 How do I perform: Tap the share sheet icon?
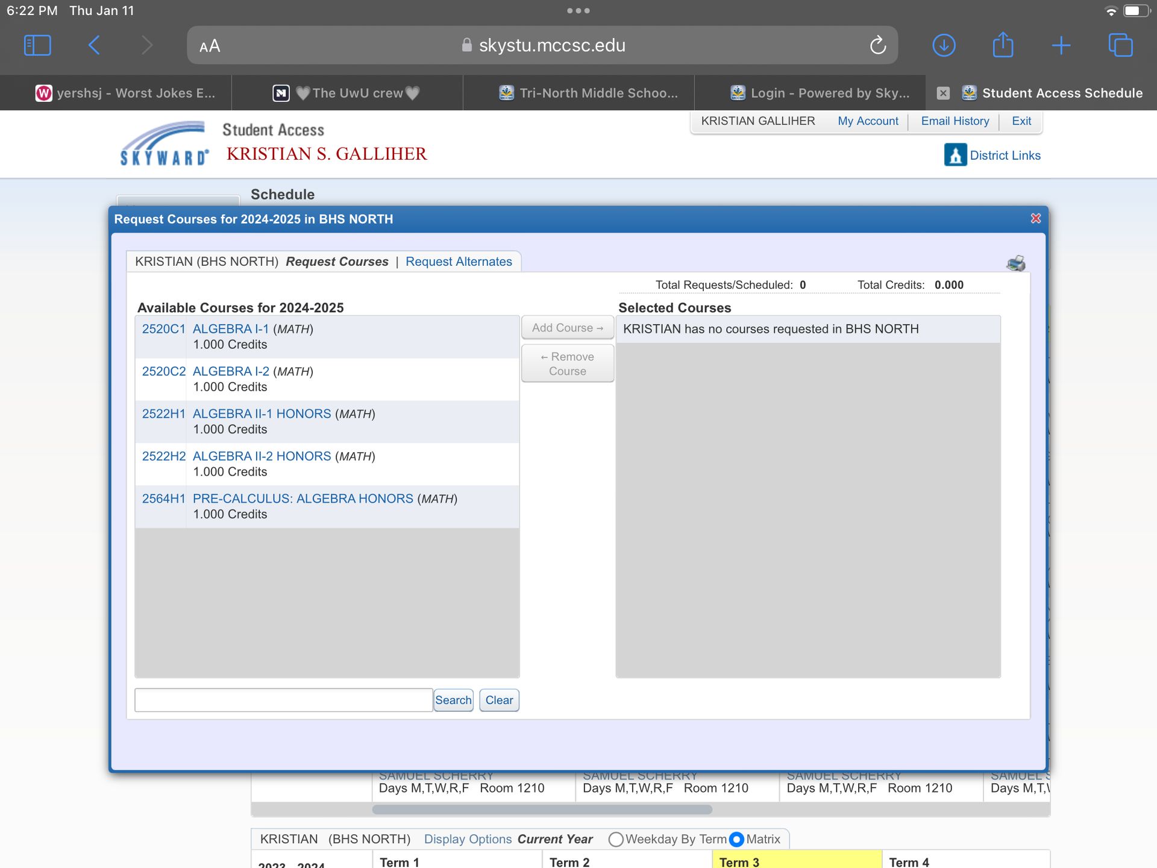1003,45
